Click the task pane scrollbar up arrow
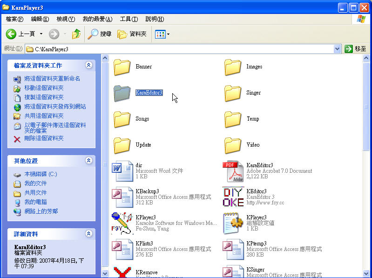This screenshot has width=372, height=278. click(105, 58)
